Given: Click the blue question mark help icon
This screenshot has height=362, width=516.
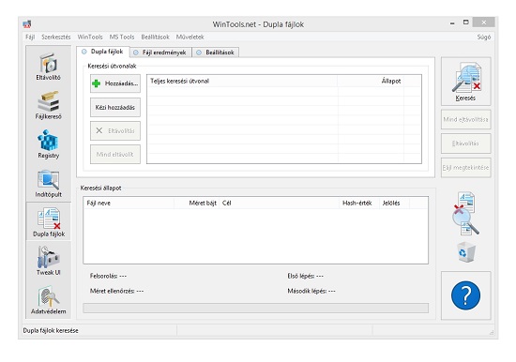Looking at the screenshot, I should tap(465, 295).
